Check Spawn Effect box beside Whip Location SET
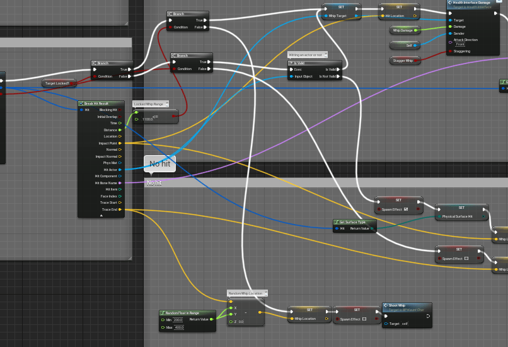Screen dimensions: 508x347 point(364,319)
